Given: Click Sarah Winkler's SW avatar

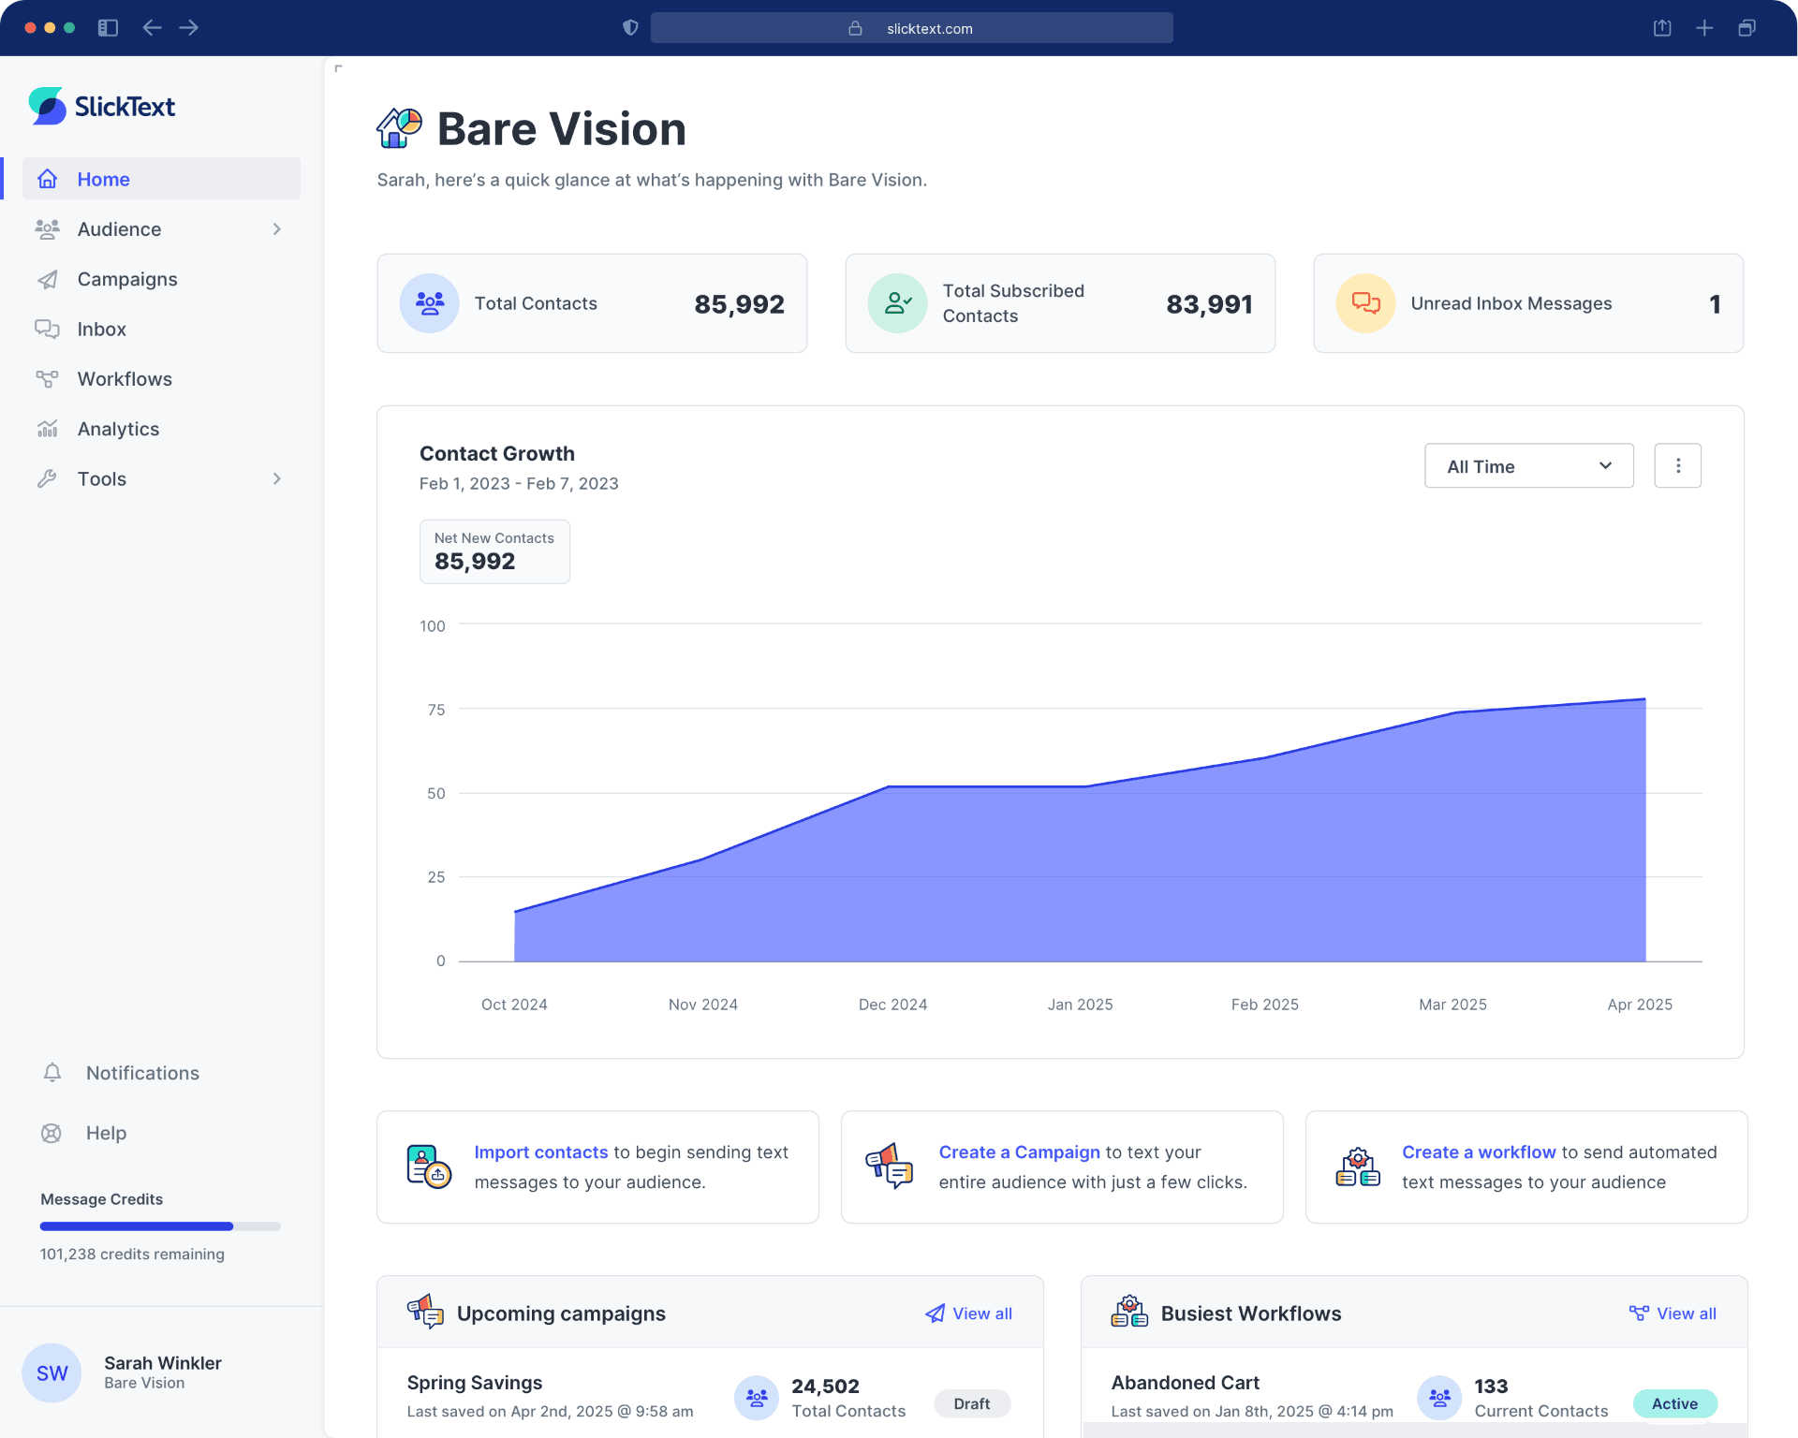Looking at the screenshot, I should pyautogui.click(x=52, y=1372).
